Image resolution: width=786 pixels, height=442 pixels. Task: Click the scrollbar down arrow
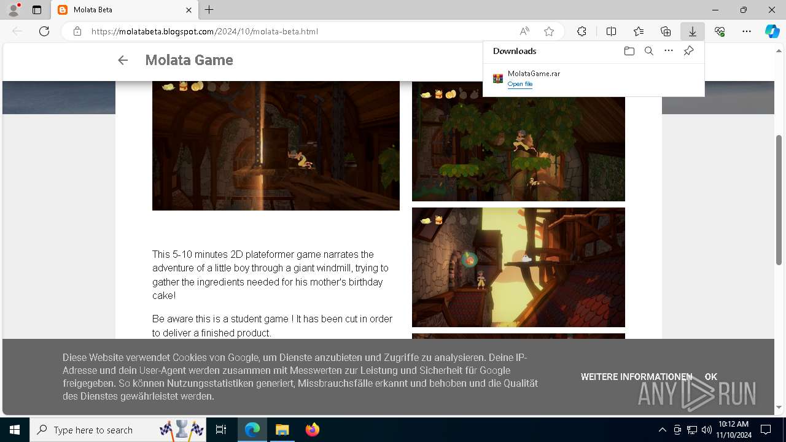pos(779,407)
